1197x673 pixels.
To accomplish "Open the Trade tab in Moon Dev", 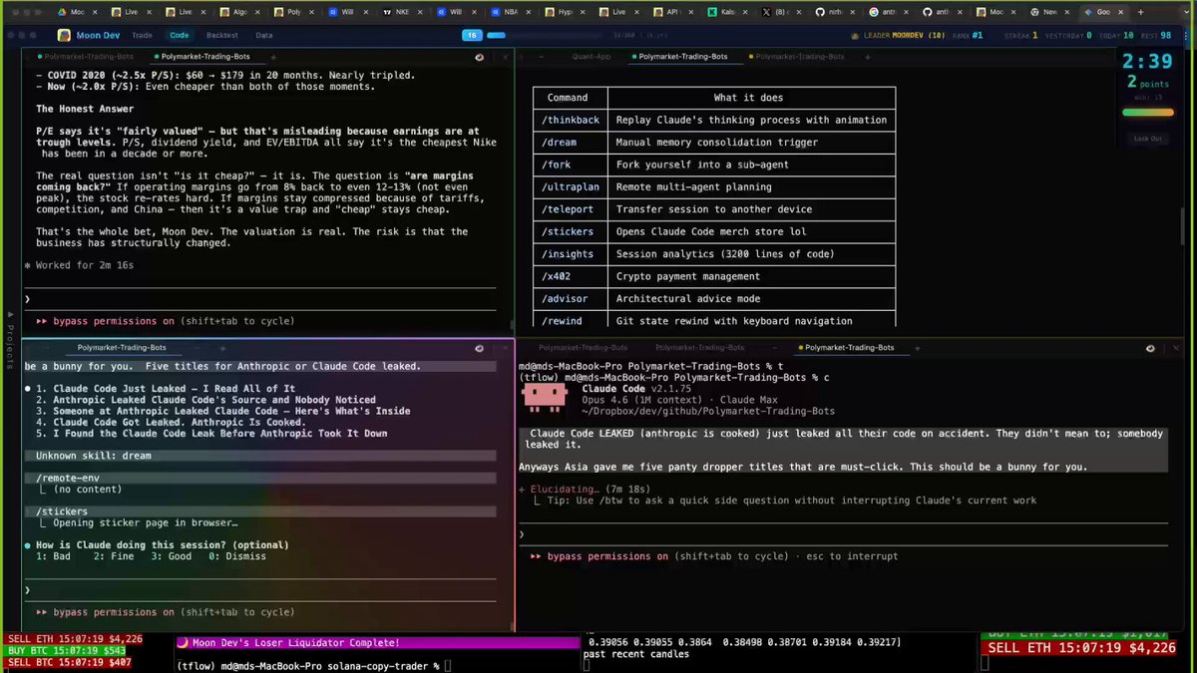I will pyautogui.click(x=143, y=35).
